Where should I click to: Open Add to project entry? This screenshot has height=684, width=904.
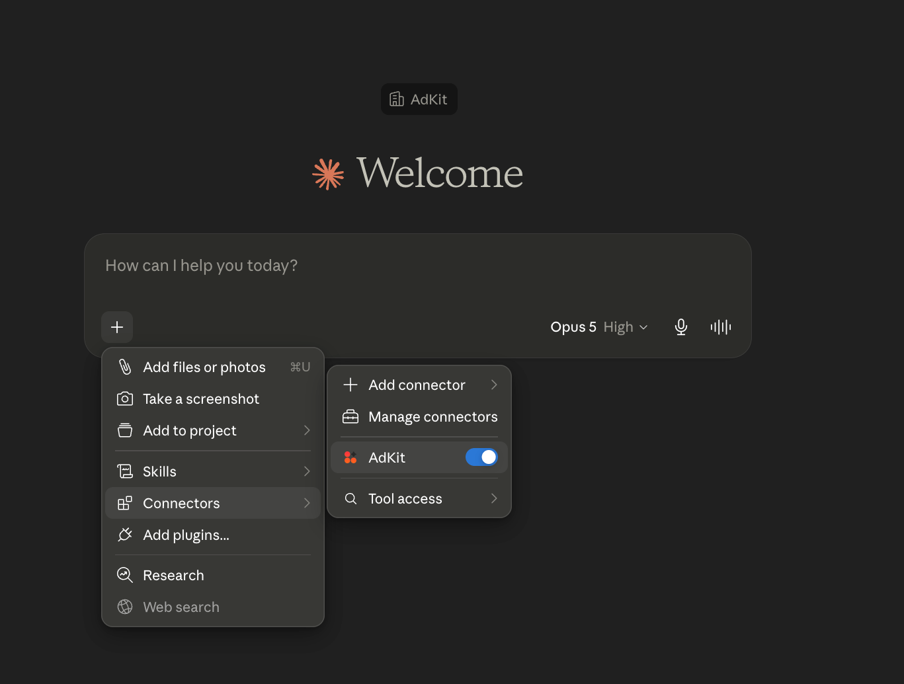213,431
